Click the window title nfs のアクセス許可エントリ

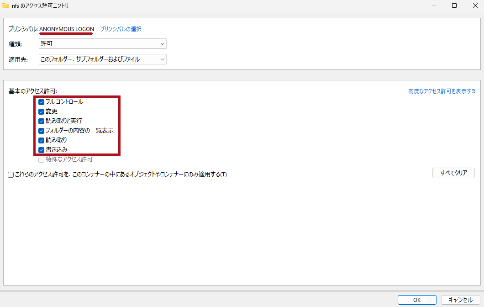(x=41, y=5)
